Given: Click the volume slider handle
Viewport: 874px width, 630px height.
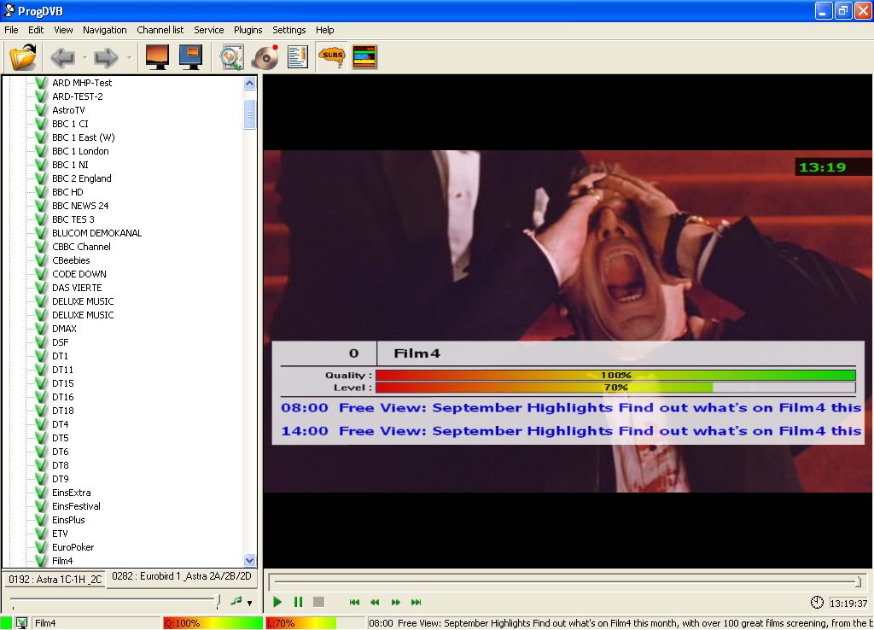Looking at the screenshot, I should [x=218, y=600].
